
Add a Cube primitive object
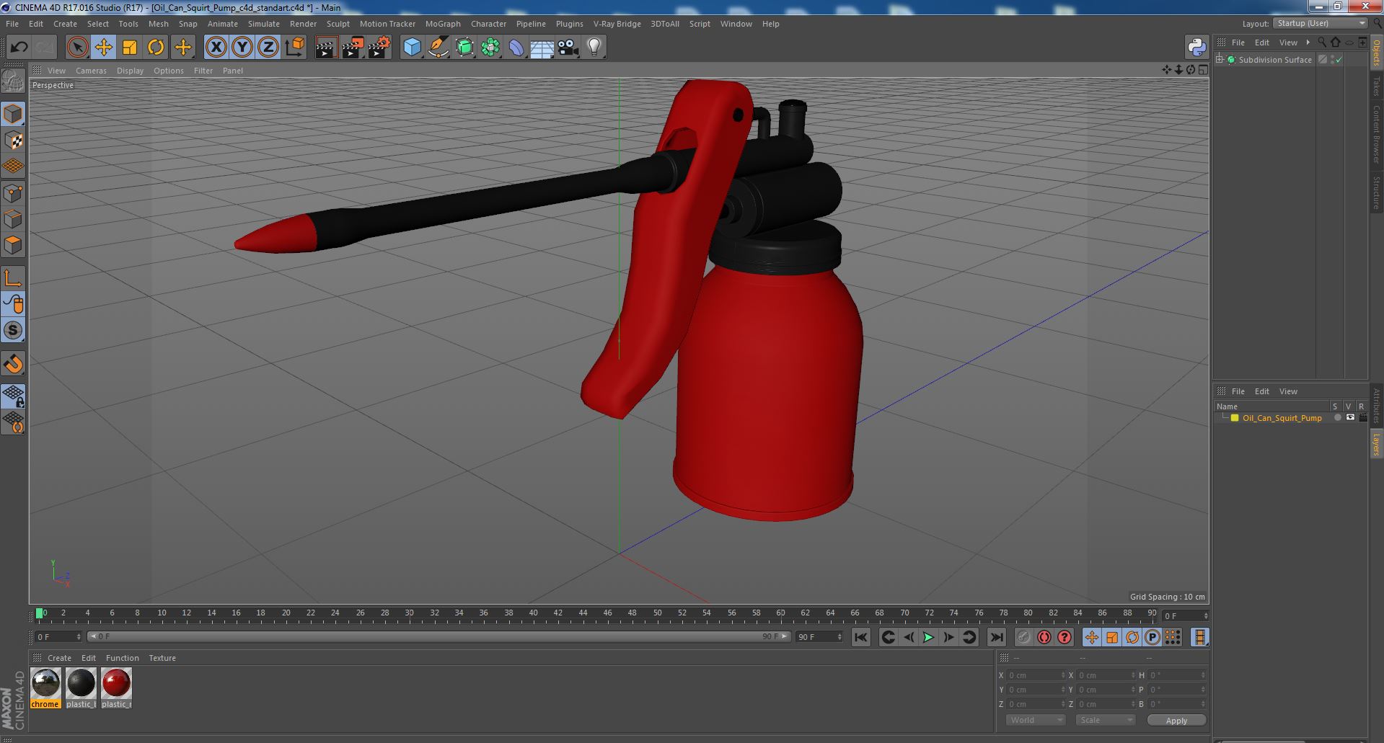412,48
